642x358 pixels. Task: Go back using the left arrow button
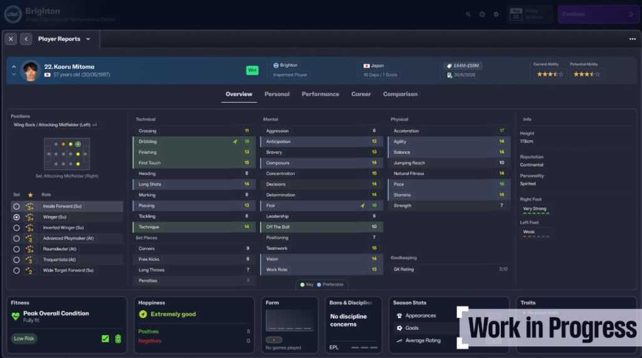point(26,39)
